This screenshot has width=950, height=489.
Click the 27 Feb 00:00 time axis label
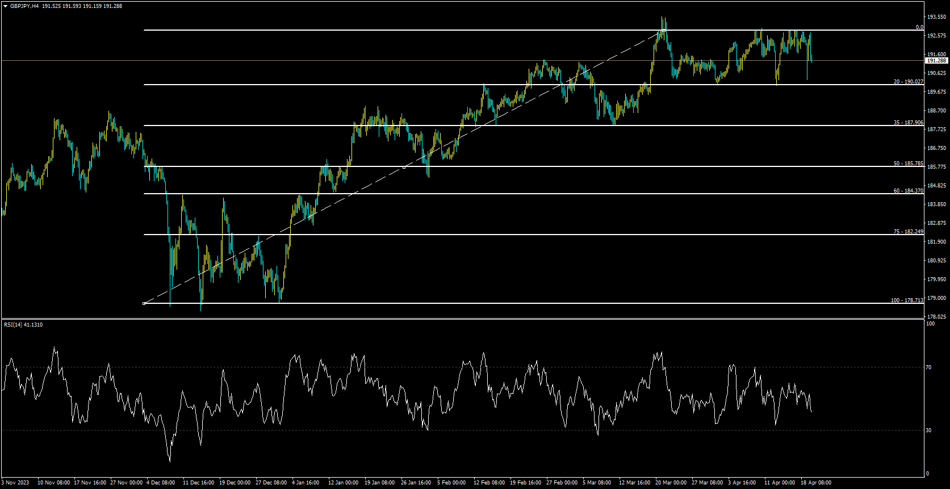(x=562, y=483)
